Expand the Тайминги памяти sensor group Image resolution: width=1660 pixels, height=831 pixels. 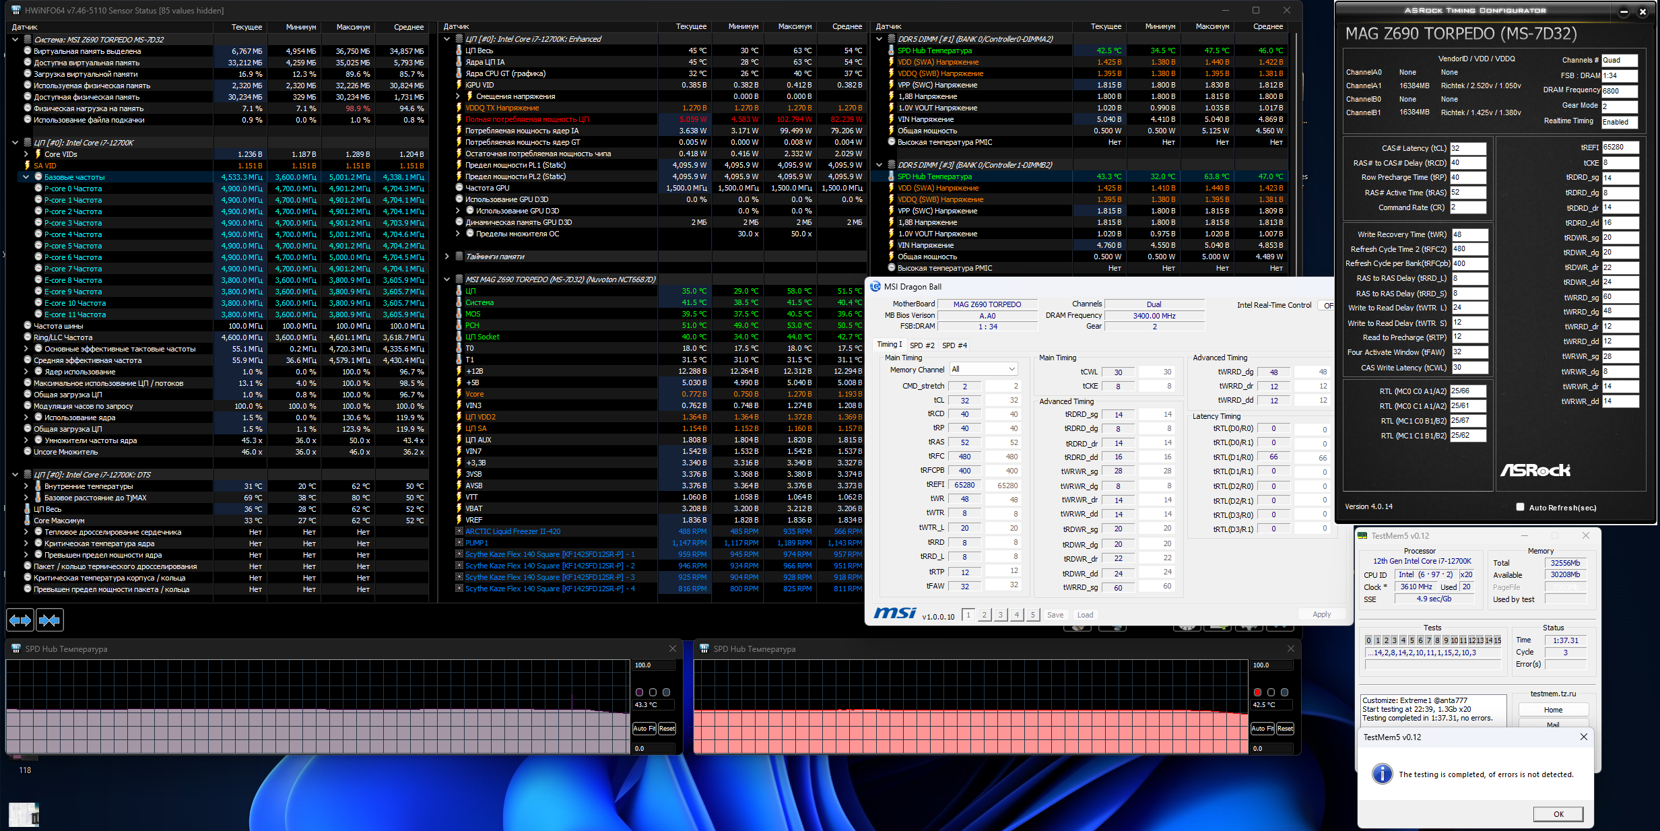(446, 257)
